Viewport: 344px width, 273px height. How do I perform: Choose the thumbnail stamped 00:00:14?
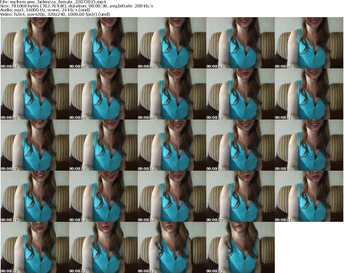pos(172,145)
